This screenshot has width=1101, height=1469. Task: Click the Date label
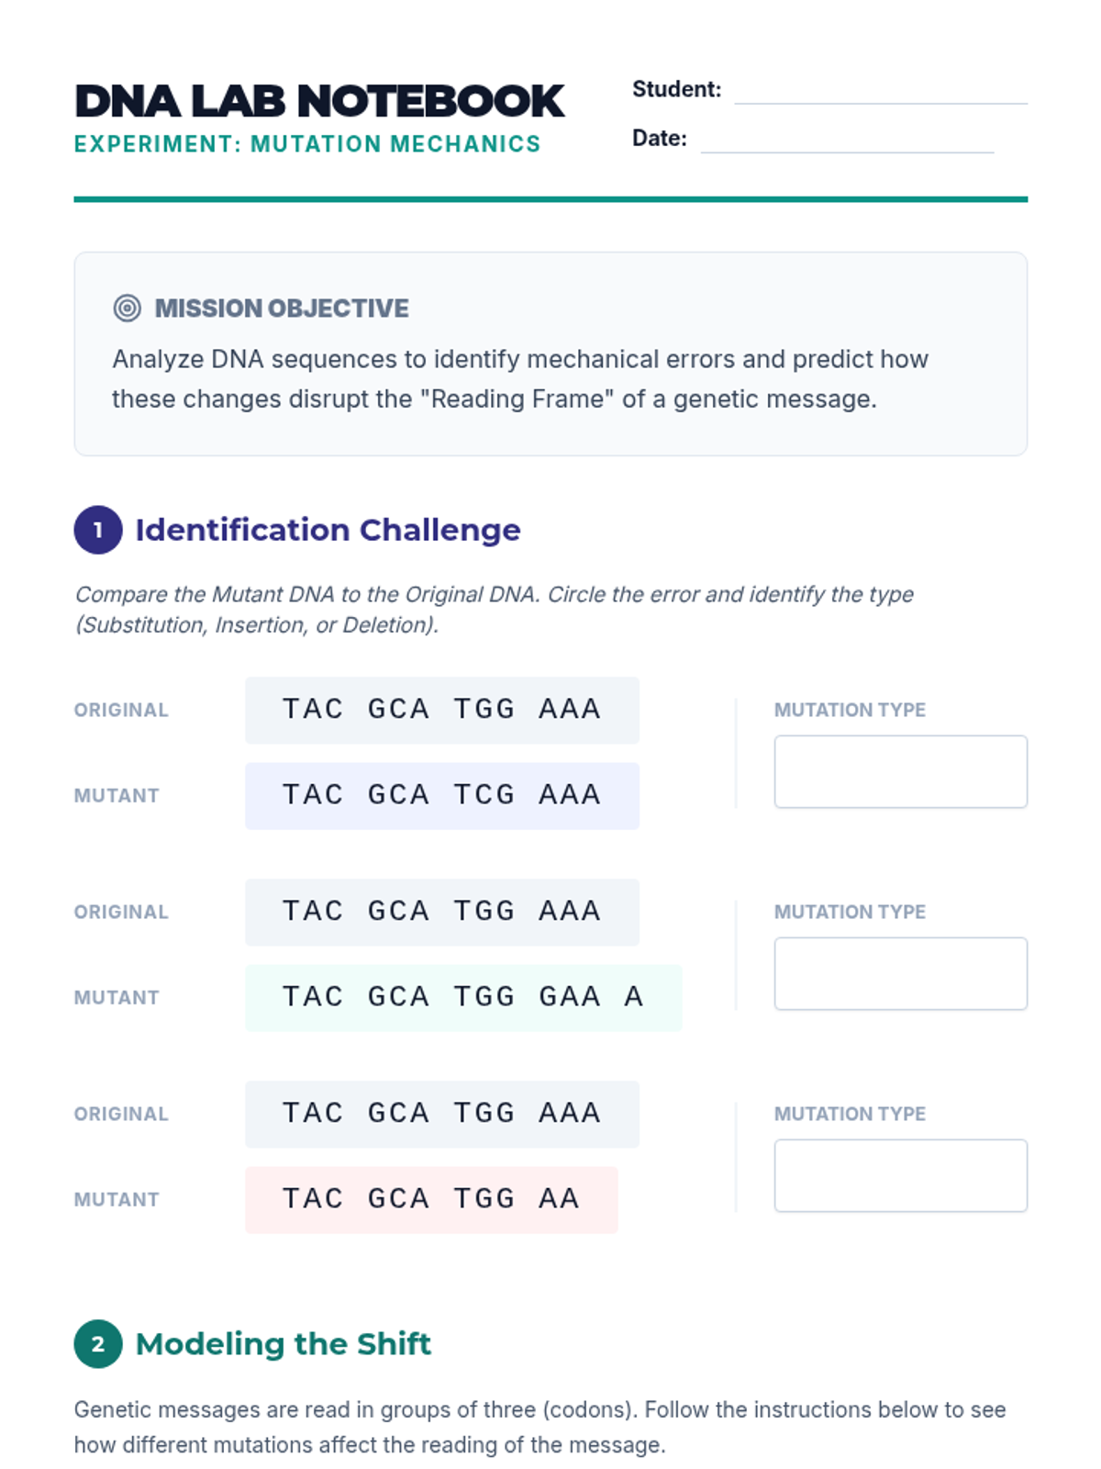(659, 138)
